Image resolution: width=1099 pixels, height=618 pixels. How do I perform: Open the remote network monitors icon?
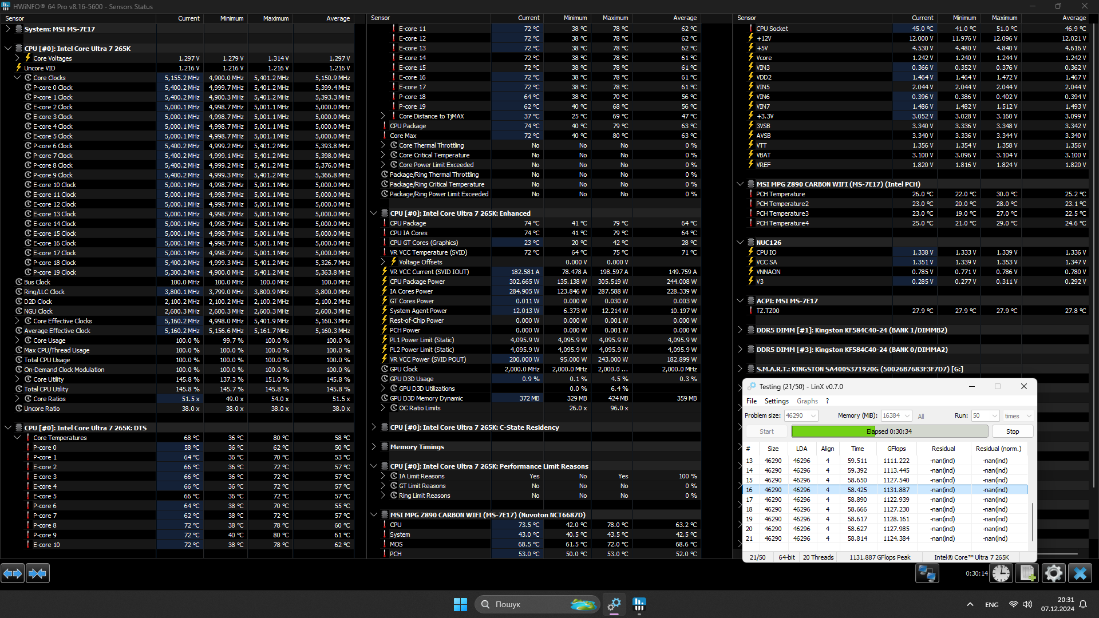tap(927, 573)
